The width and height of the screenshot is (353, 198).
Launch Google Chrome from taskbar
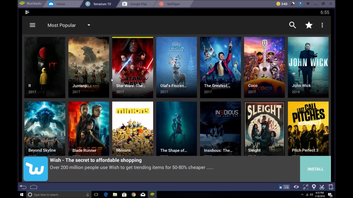pyautogui.click(x=133, y=194)
